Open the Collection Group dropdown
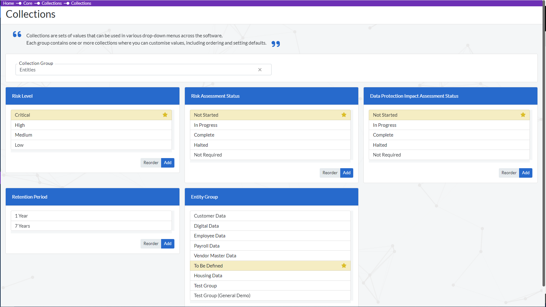Screen dimensions: 546x307 (x=136, y=70)
